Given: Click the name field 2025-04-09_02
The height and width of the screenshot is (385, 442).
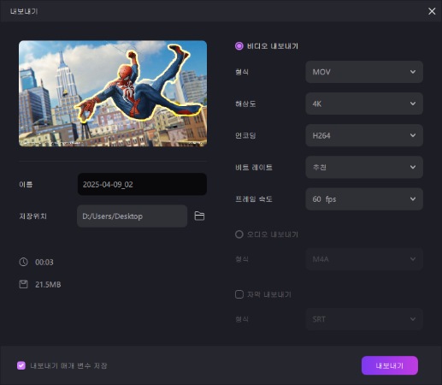Looking at the screenshot, I should [x=142, y=184].
